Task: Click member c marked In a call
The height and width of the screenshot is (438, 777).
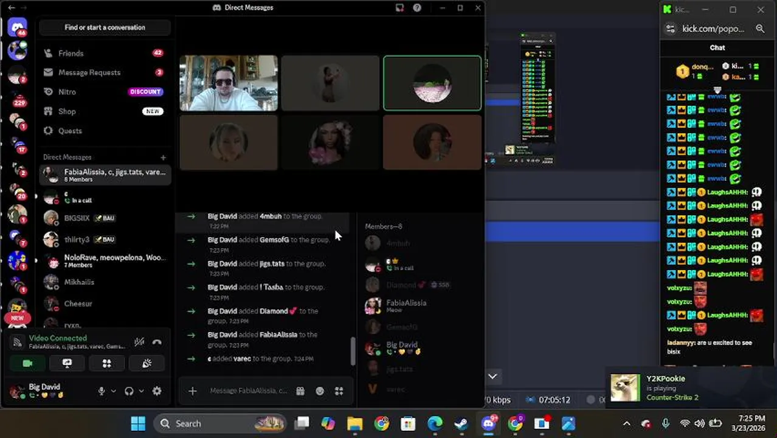Action: coord(399,264)
